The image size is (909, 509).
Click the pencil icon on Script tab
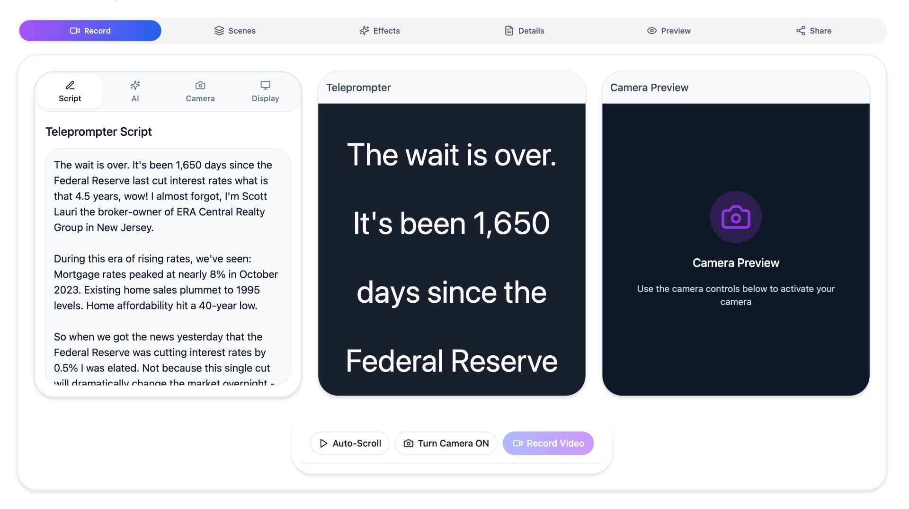[70, 85]
